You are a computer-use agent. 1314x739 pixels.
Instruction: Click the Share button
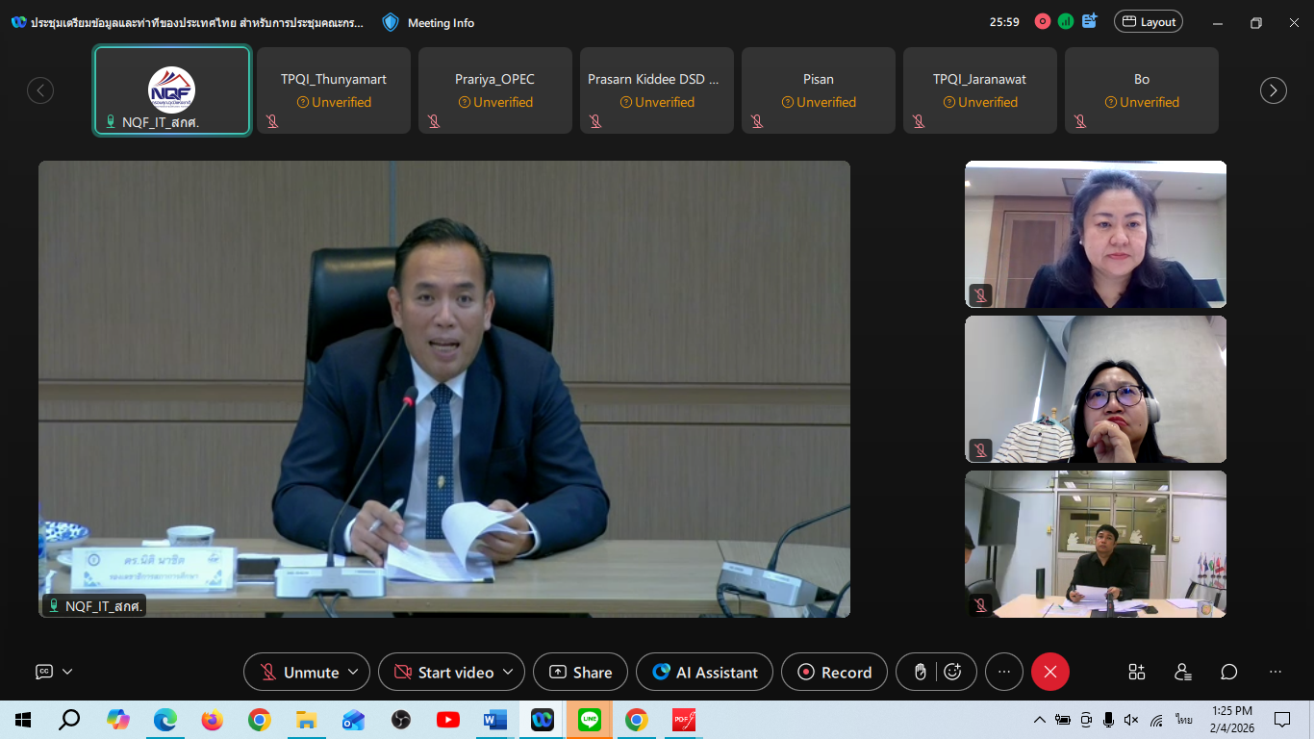click(580, 672)
